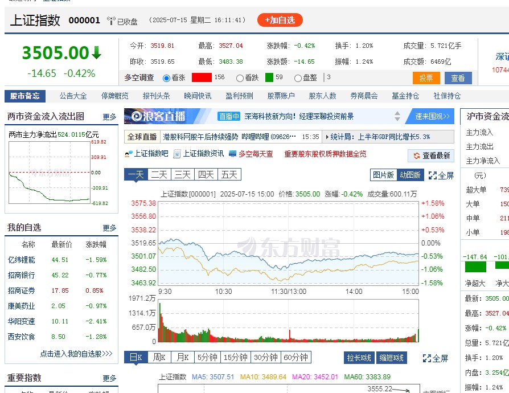Open 社保持仓 in the nav bar
The height and width of the screenshot is (393, 509).
tap(447, 96)
